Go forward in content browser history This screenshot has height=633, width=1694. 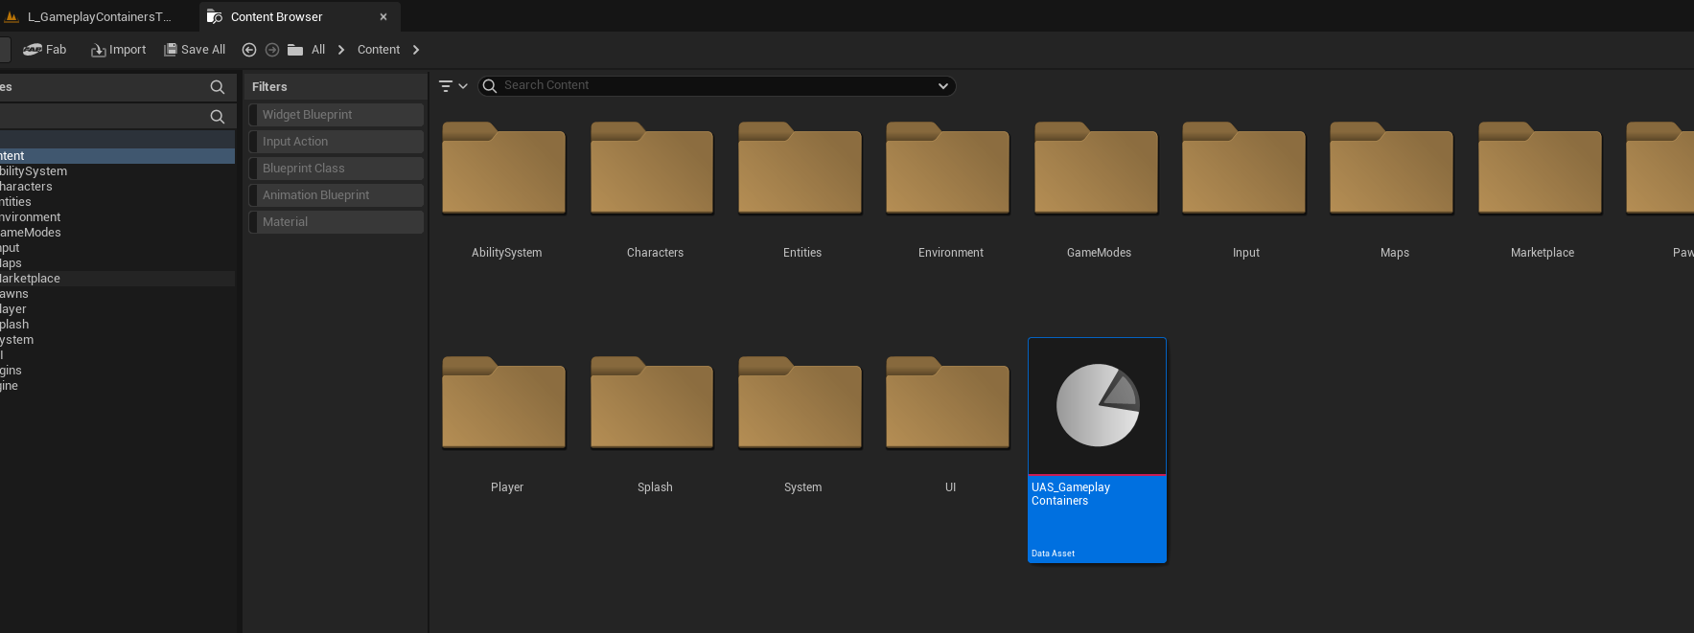coord(272,50)
